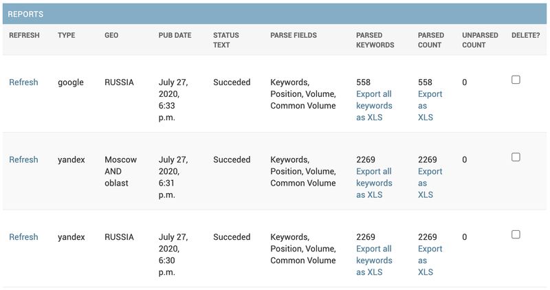Click the PARSED KEYWORDS column header
Screen dimensions: 550x290
[375, 40]
